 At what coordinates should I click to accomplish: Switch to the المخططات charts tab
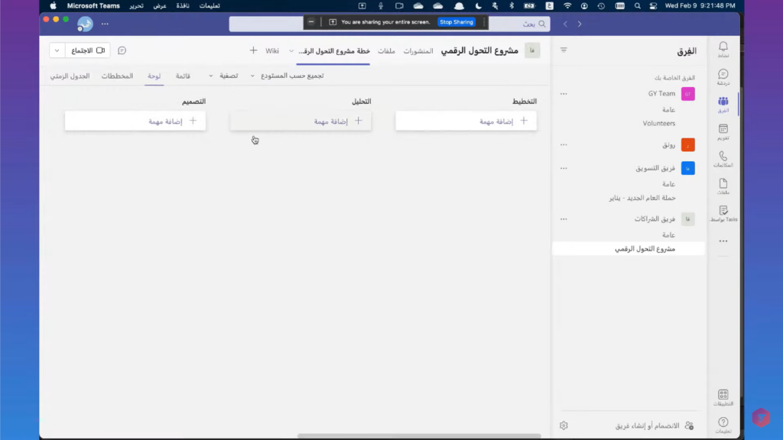coord(117,76)
